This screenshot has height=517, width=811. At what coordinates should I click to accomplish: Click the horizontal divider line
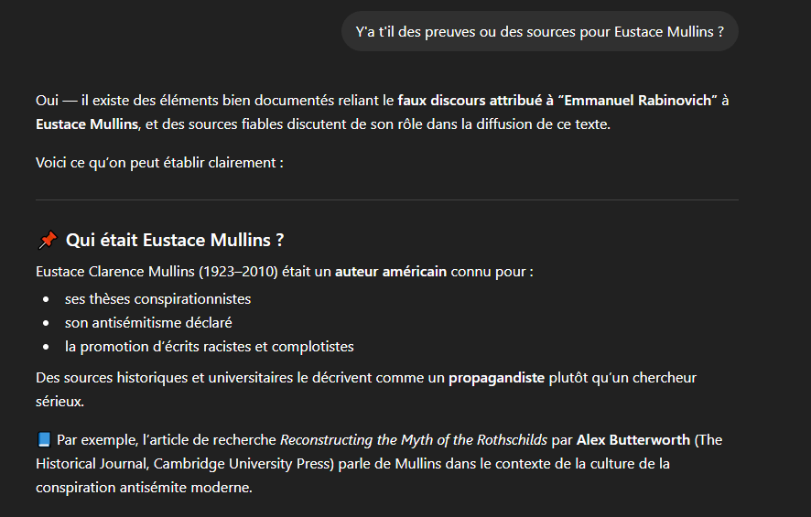pos(386,199)
